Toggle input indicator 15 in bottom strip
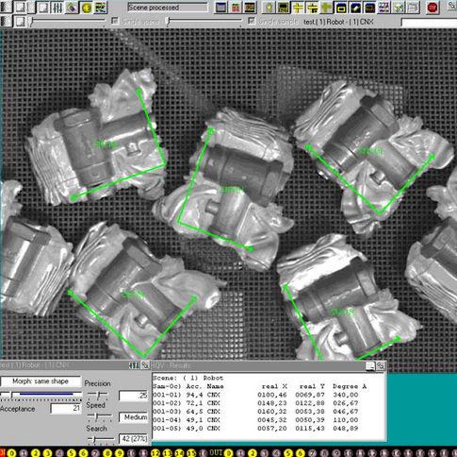The width and height of the screenshot is (457, 457). pyautogui.click(x=191, y=453)
